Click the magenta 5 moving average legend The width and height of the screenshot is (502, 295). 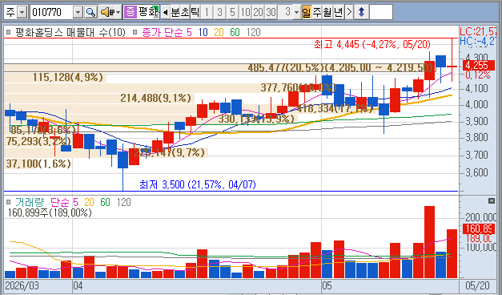tap(189, 32)
